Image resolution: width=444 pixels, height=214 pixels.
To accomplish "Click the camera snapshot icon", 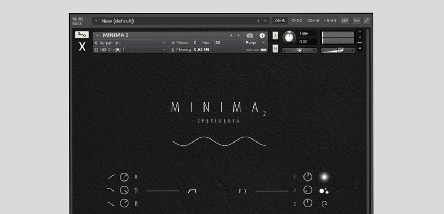I will [250, 35].
